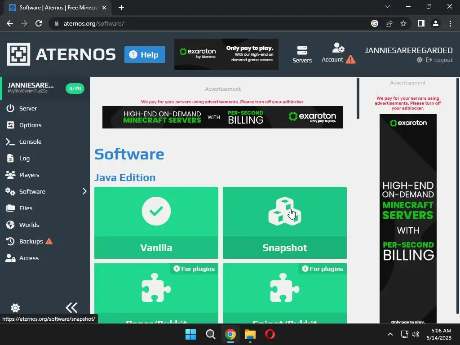Open the tab search dropdown arrow

[388, 6]
